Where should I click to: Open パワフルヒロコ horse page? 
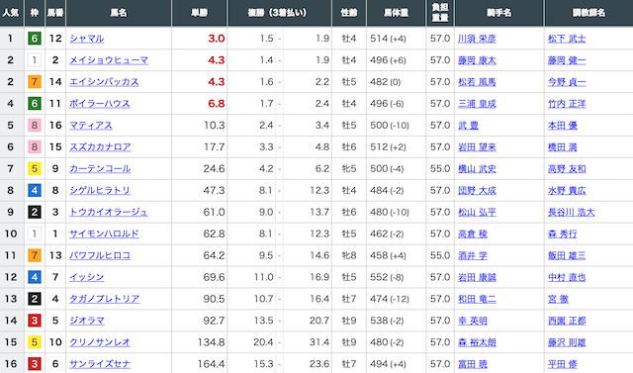(100, 255)
